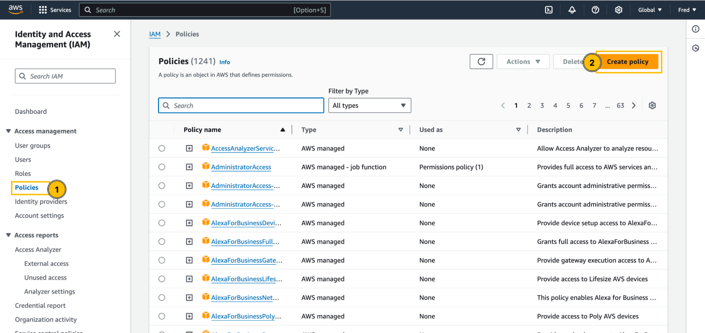Viewport: 705px width, 333px height.
Task: Open Users in the sidebar
Action: tap(23, 159)
